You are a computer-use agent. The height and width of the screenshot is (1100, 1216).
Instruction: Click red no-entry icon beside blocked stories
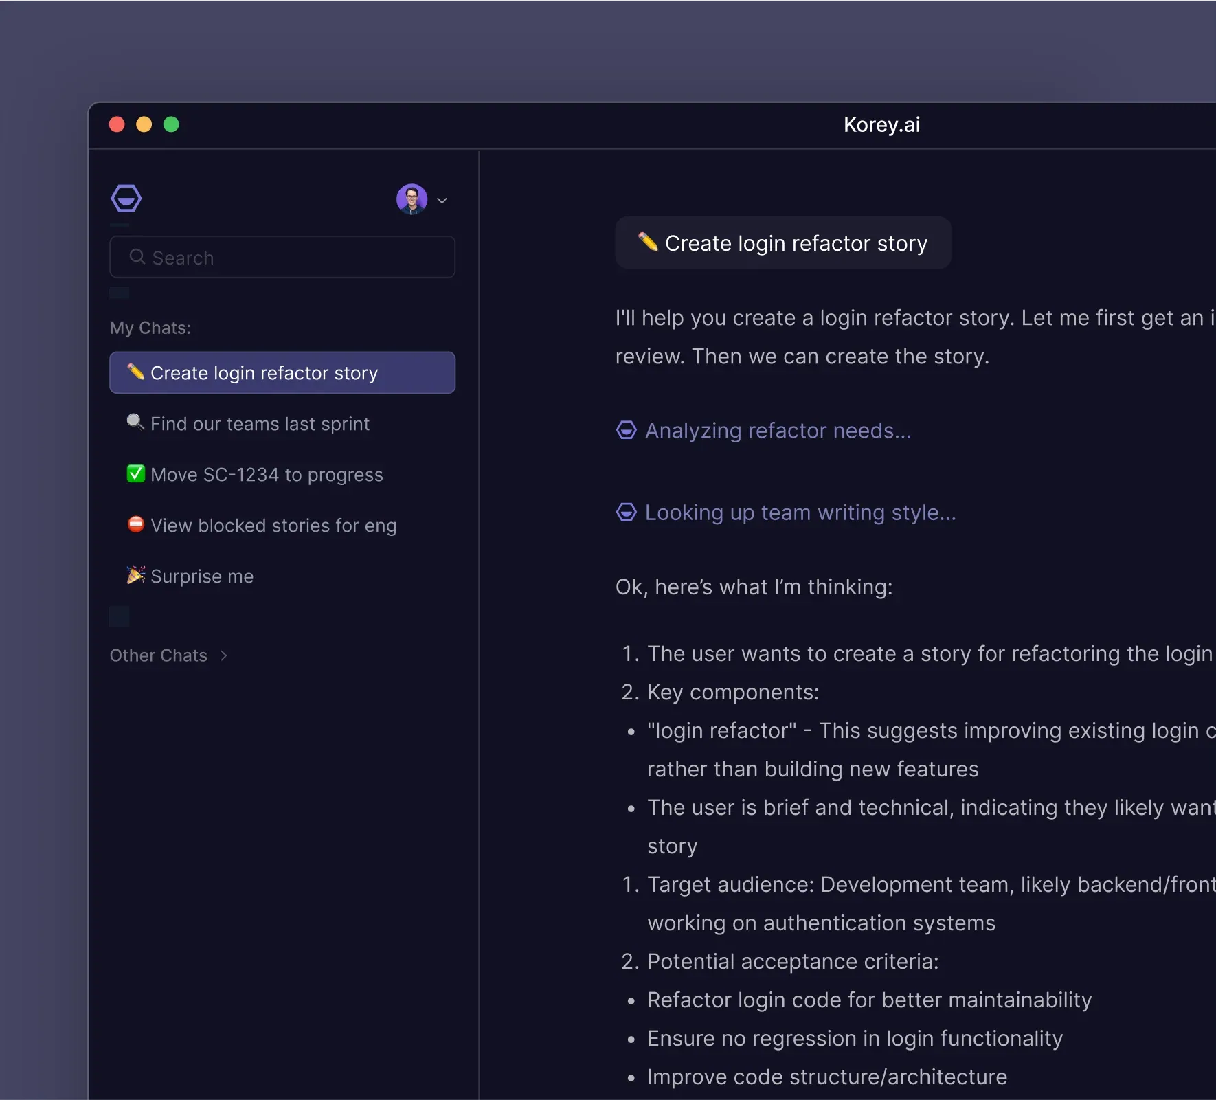[136, 524]
